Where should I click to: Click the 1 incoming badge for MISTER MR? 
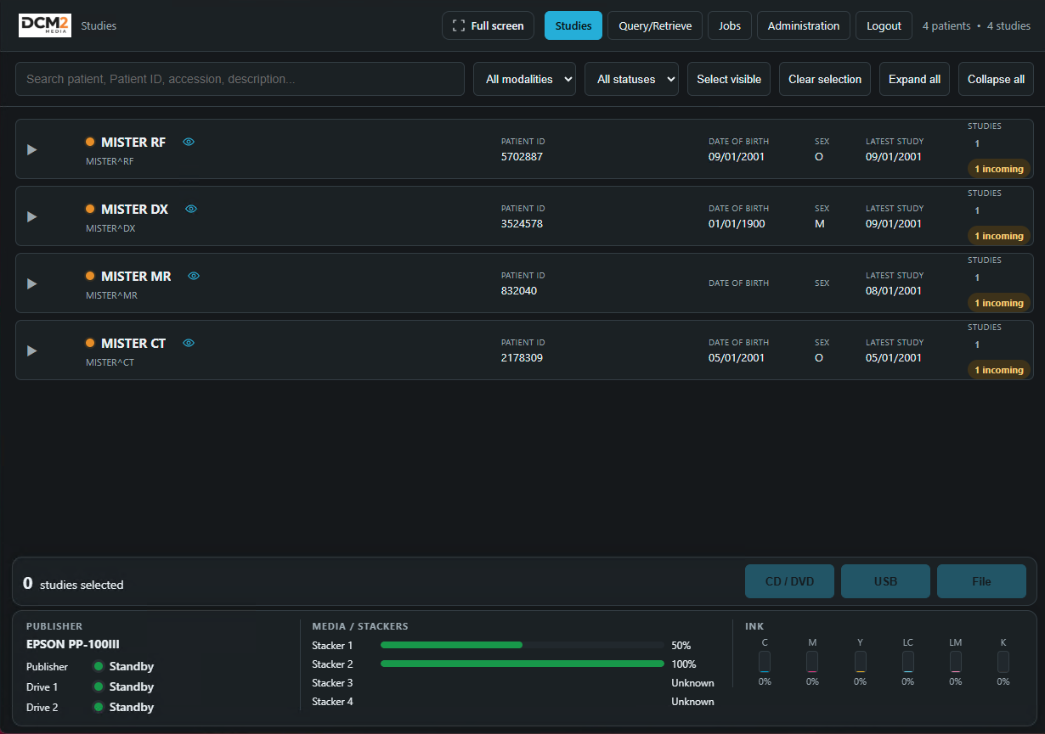[998, 303]
